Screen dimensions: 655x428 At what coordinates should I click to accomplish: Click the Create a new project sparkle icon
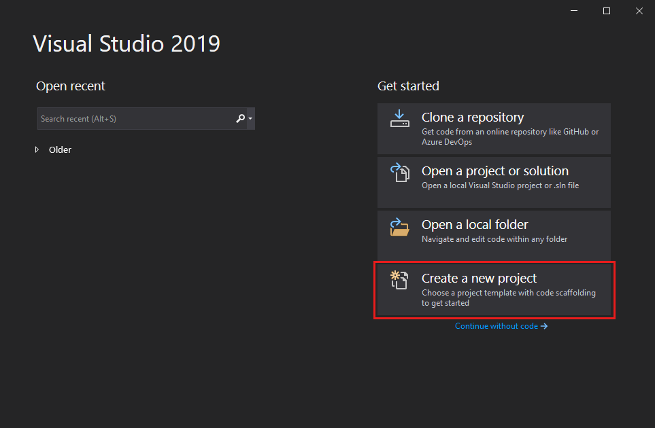click(x=400, y=279)
